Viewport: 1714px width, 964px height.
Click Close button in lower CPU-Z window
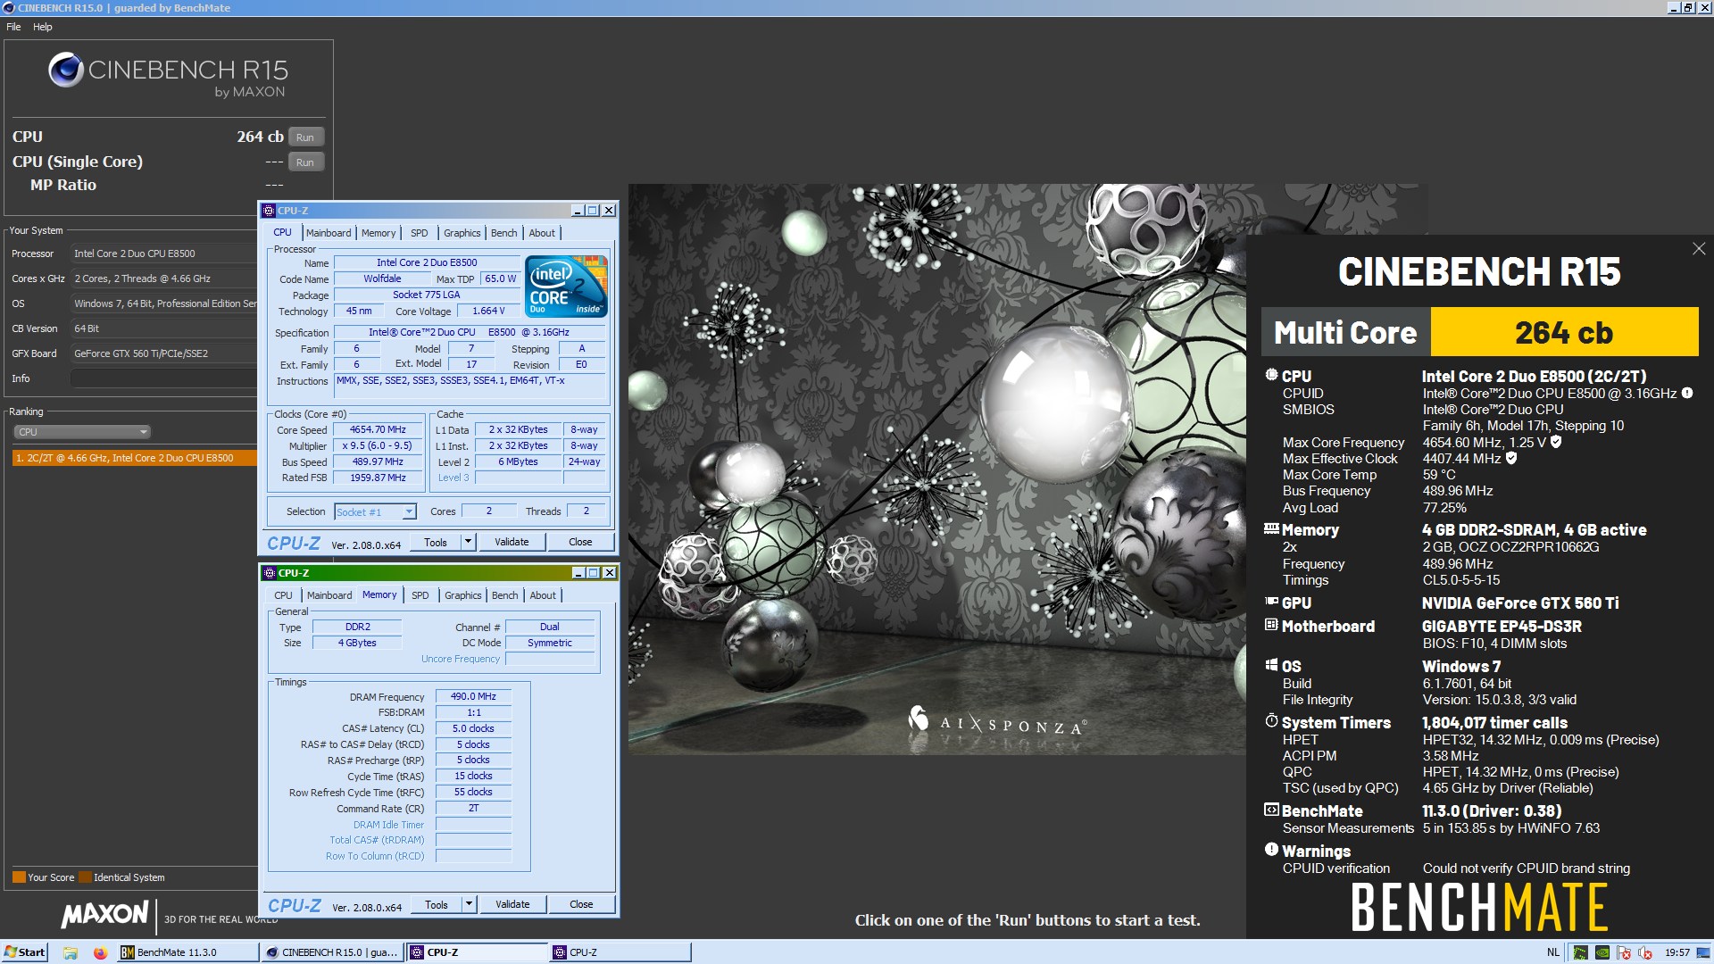tap(581, 904)
